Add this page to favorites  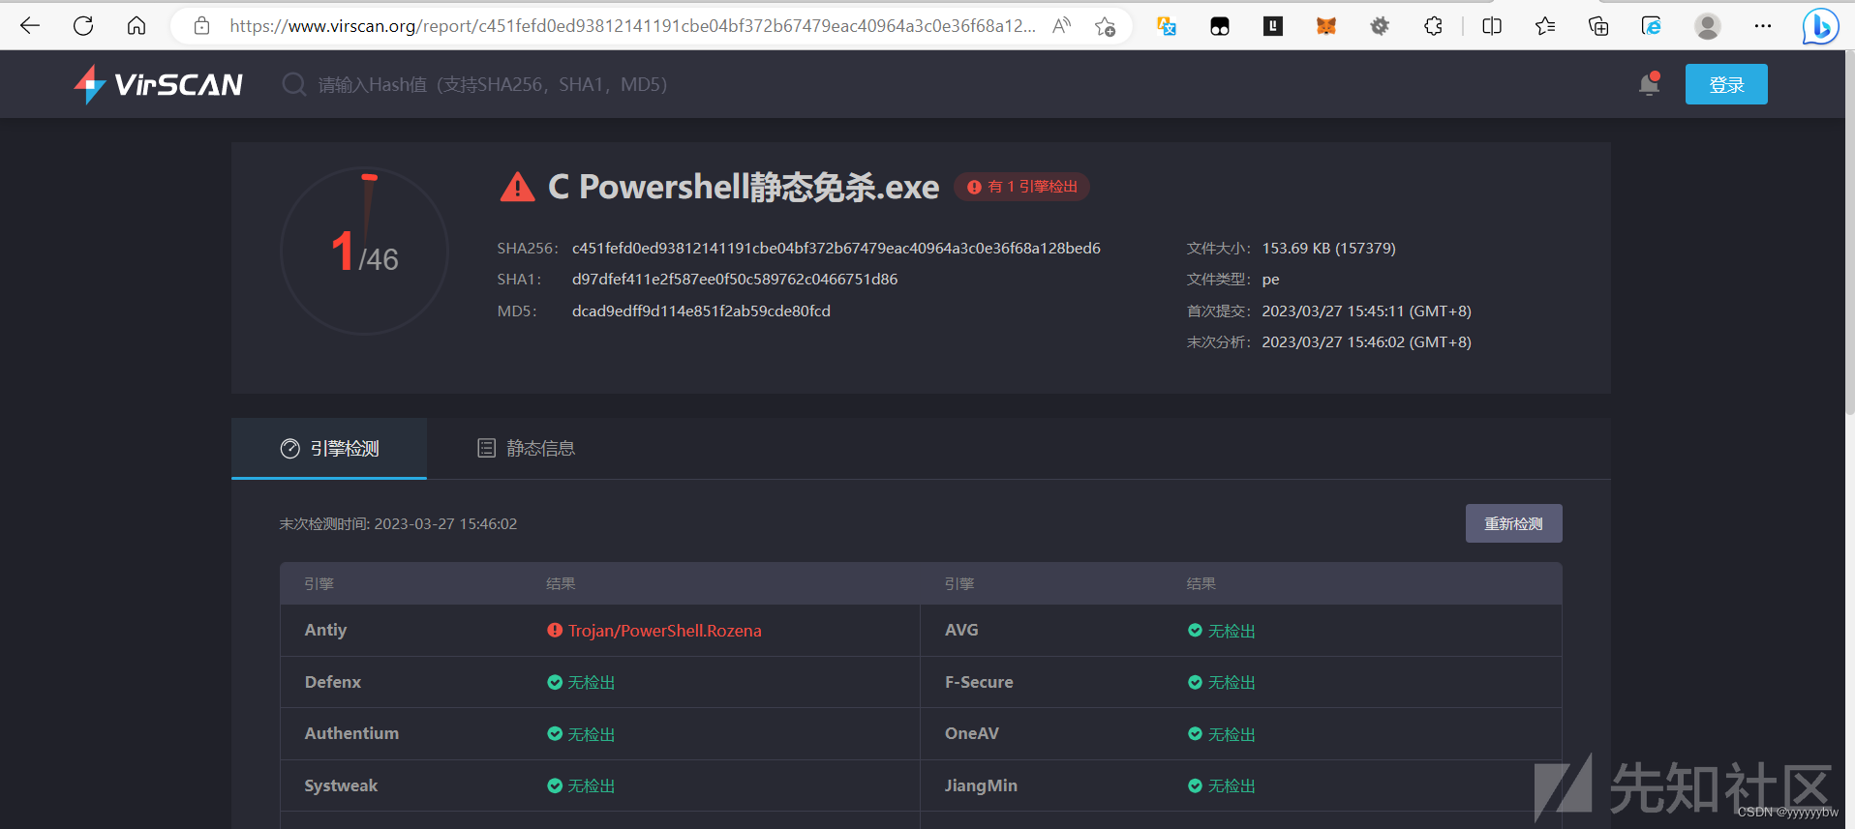(1105, 26)
